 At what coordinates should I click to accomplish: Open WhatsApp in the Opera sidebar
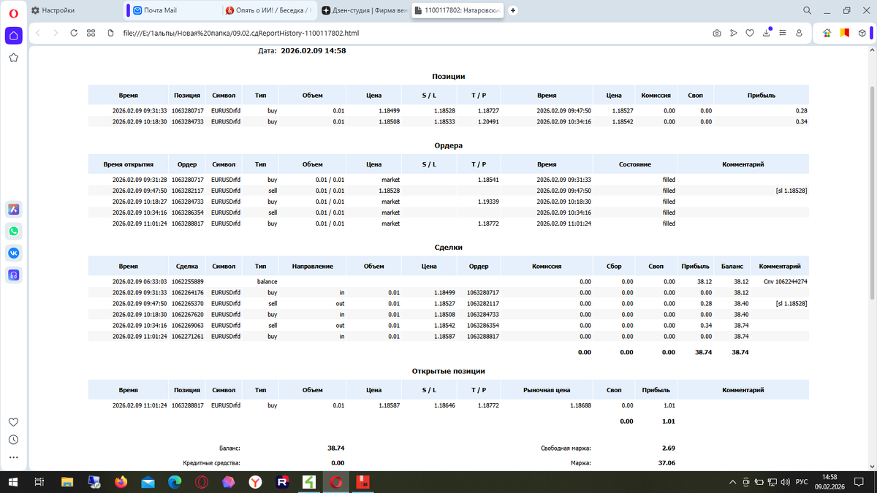click(x=13, y=232)
